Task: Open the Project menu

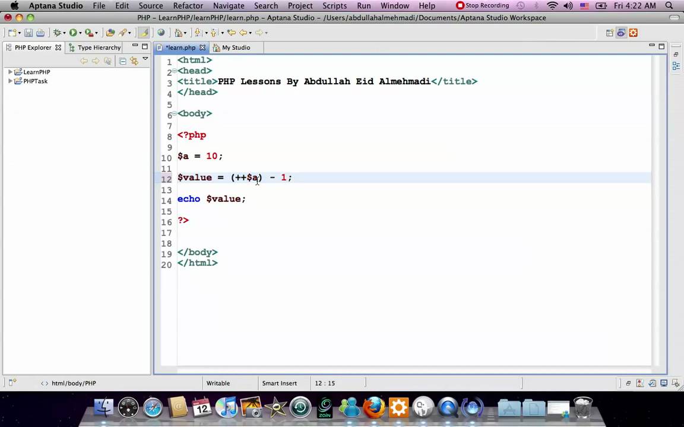Action: point(300,6)
